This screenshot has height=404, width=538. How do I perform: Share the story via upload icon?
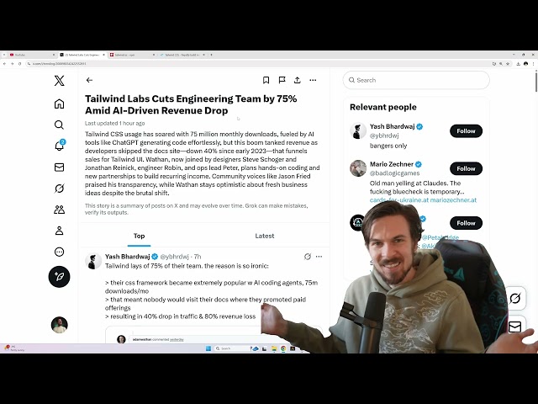tap(297, 80)
